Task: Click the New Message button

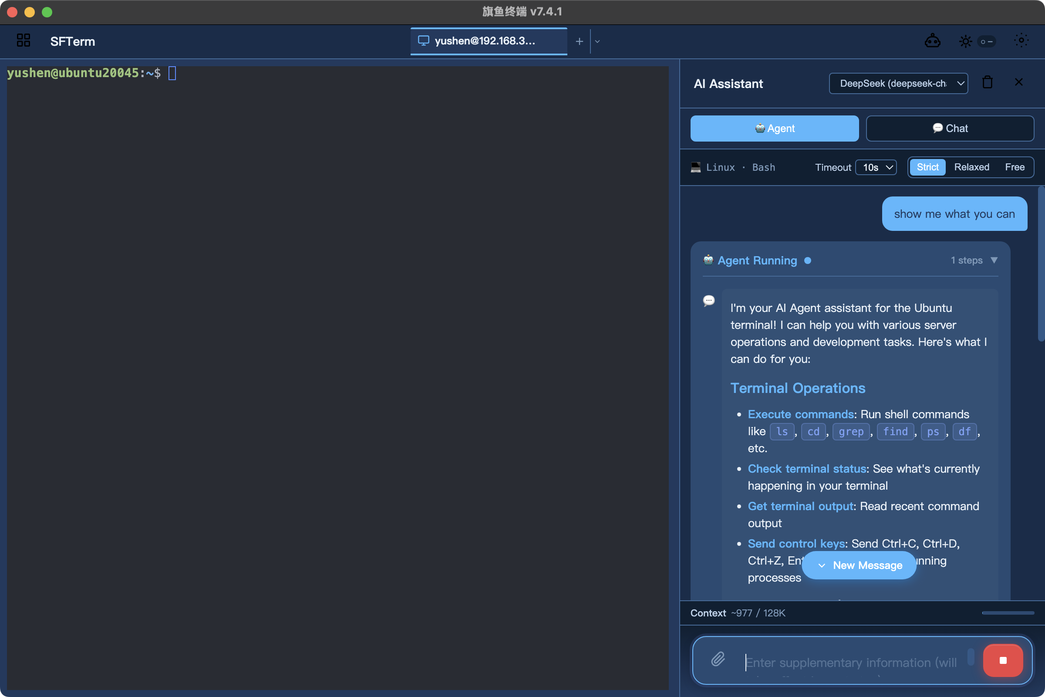Action: 858,565
